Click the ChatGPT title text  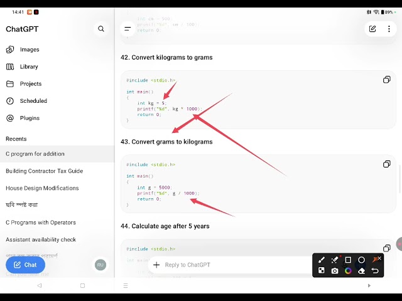[22, 29]
